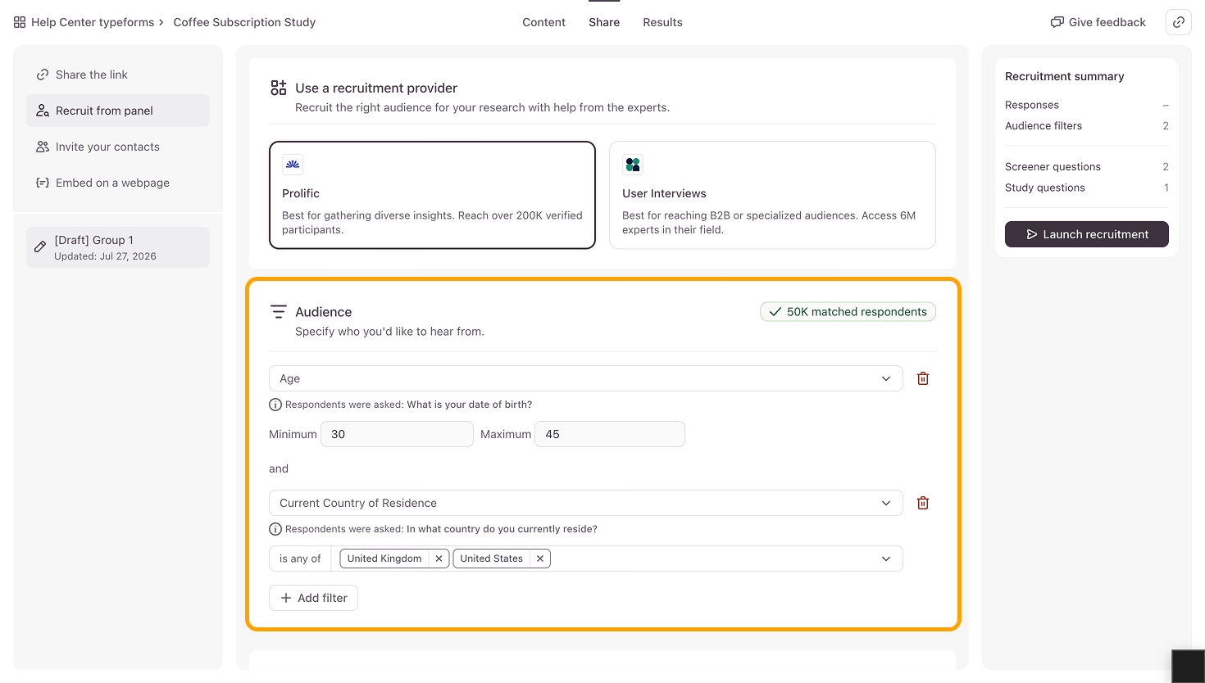Viewport: 1205px width, 683px height.
Task: Click the copy link icon at top right
Action: coord(1178,22)
